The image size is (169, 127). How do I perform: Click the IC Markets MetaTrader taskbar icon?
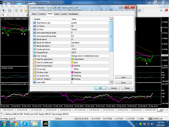coord(45,124)
